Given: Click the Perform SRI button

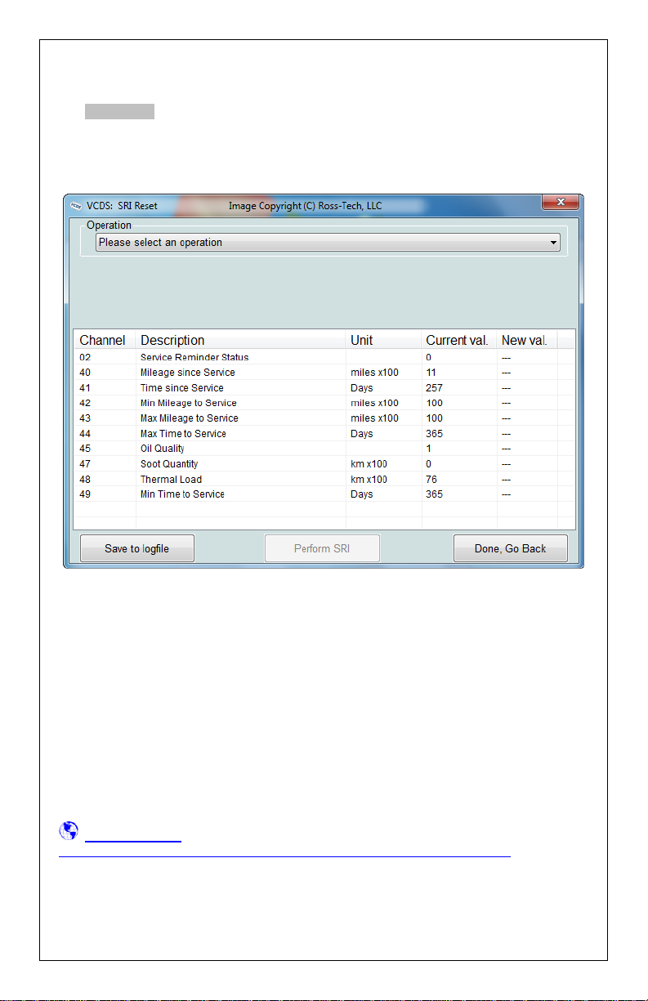Looking at the screenshot, I should pos(322,548).
